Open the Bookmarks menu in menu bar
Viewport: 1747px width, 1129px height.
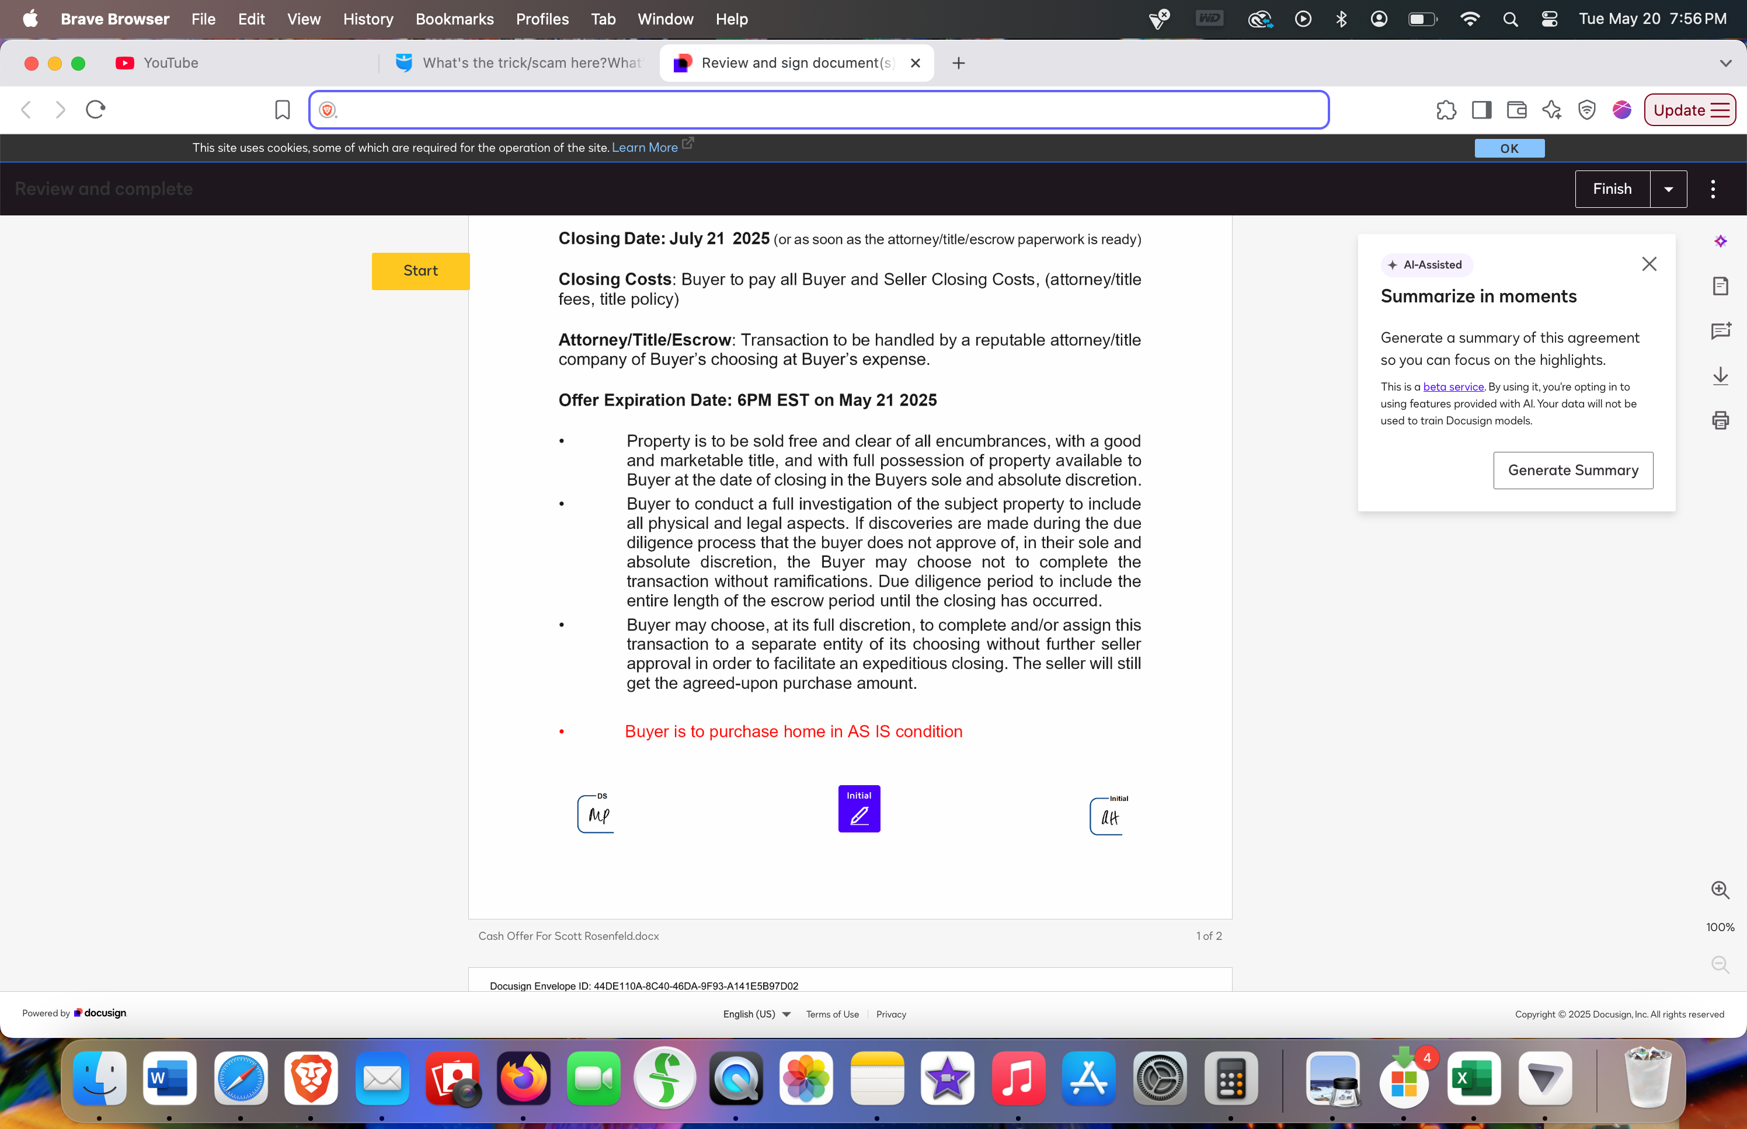point(454,19)
